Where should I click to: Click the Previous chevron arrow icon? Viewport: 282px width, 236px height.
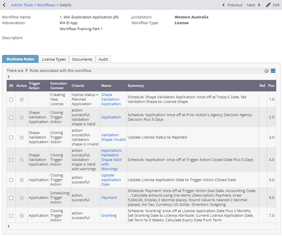[x=223, y=5]
